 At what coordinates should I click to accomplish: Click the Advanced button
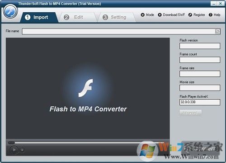point(191,113)
